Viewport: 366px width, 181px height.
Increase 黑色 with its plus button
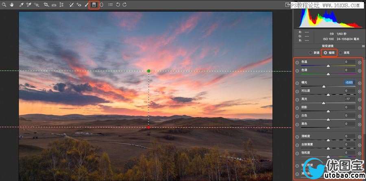point(359,125)
